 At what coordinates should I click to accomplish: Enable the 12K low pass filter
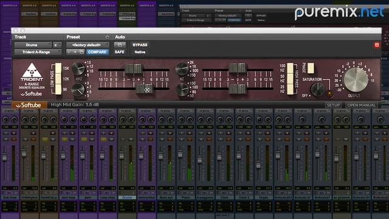click(58, 78)
